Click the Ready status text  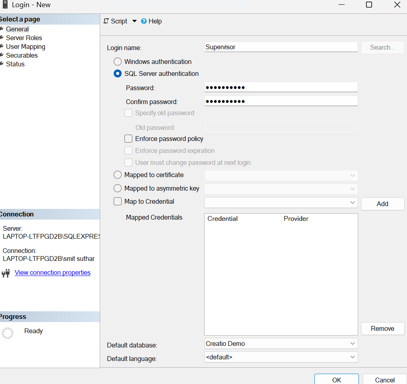pyautogui.click(x=33, y=331)
